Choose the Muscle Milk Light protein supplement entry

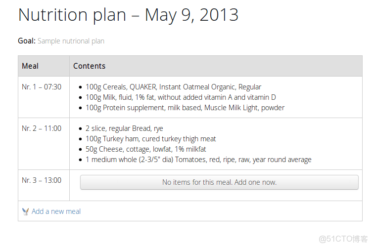click(185, 108)
